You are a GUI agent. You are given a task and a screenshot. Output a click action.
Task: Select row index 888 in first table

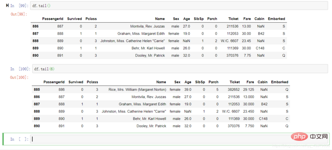click(36, 41)
